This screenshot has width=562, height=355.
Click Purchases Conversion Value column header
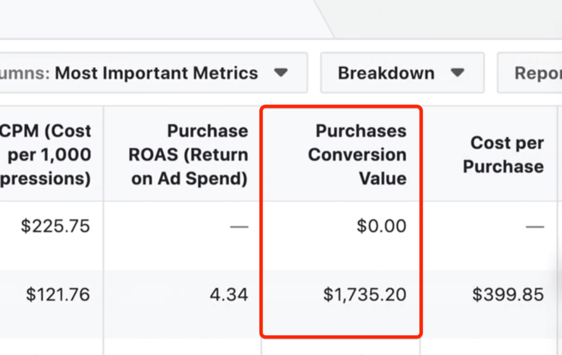[357, 155]
